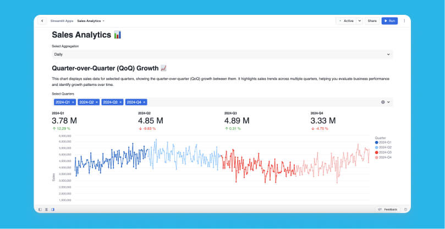The height and width of the screenshot is (229, 445).
Task: Open the Feedback button
Action: [388, 209]
